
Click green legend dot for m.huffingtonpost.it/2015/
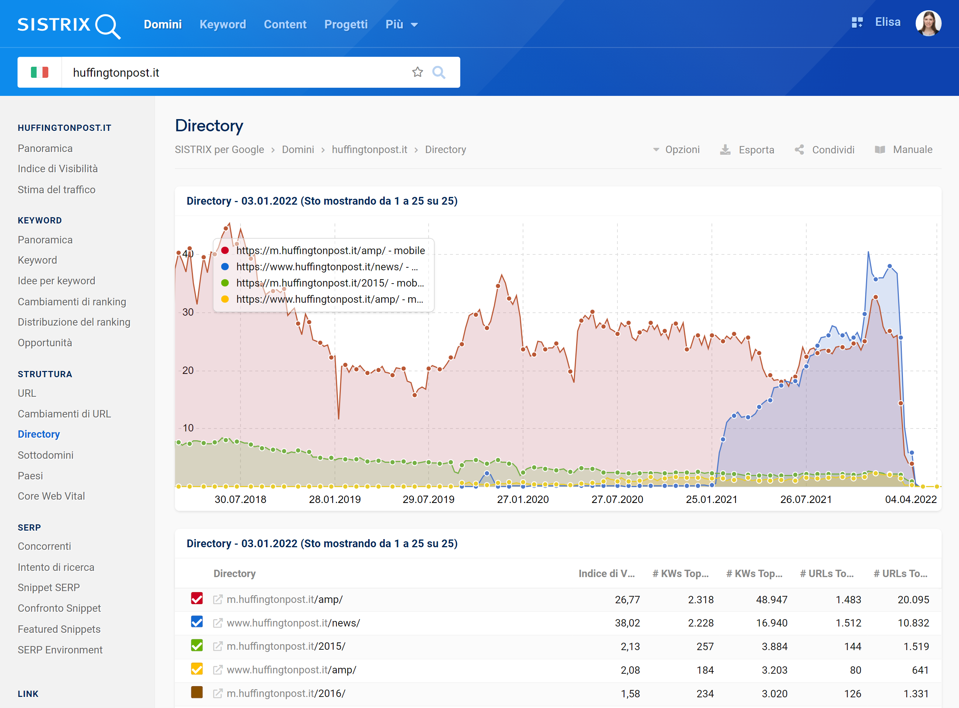coord(225,283)
